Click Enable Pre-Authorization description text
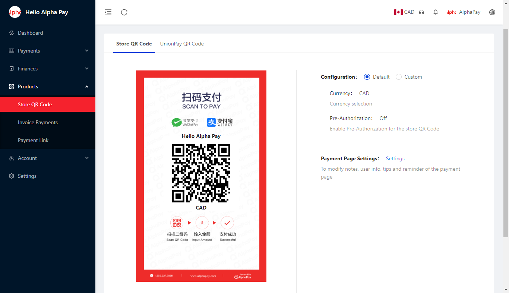This screenshot has width=509, height=293. tap(384, 129)
